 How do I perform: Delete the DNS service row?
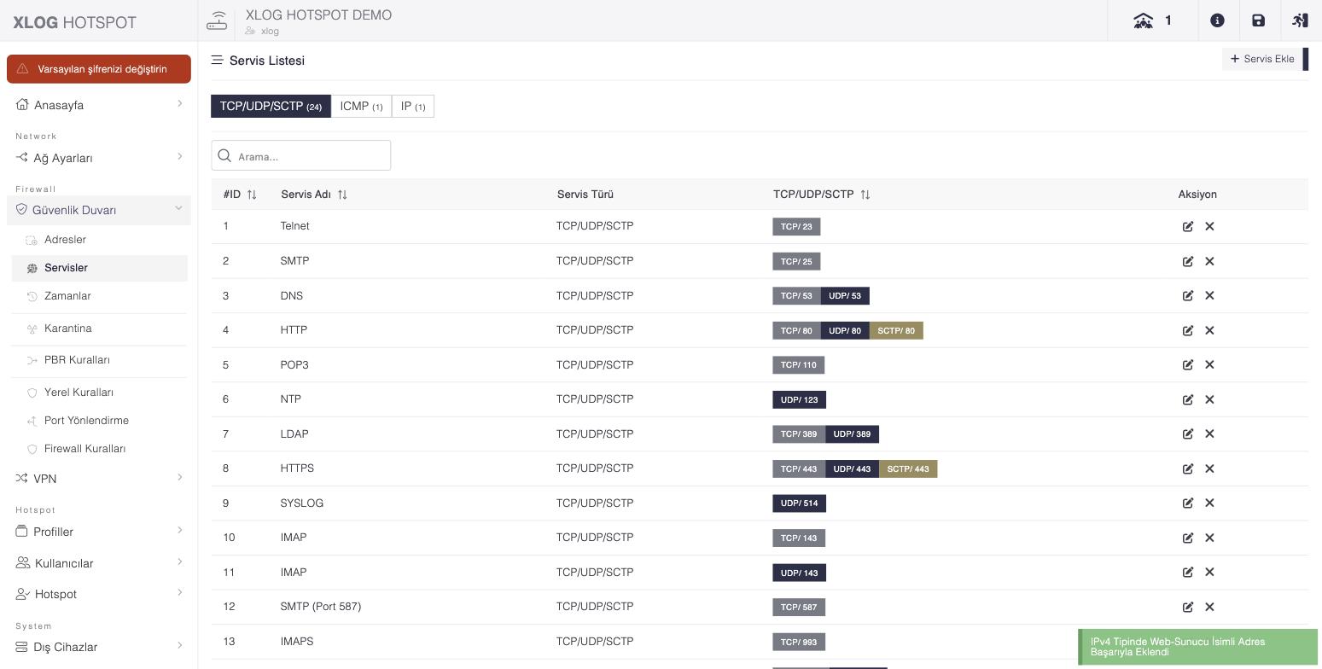click(1209, 295)
